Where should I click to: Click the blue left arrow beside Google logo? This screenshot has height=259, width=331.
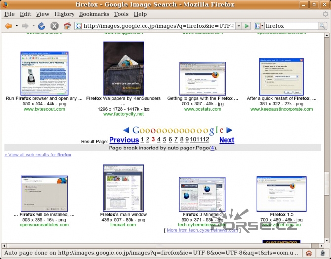[126, 130]
